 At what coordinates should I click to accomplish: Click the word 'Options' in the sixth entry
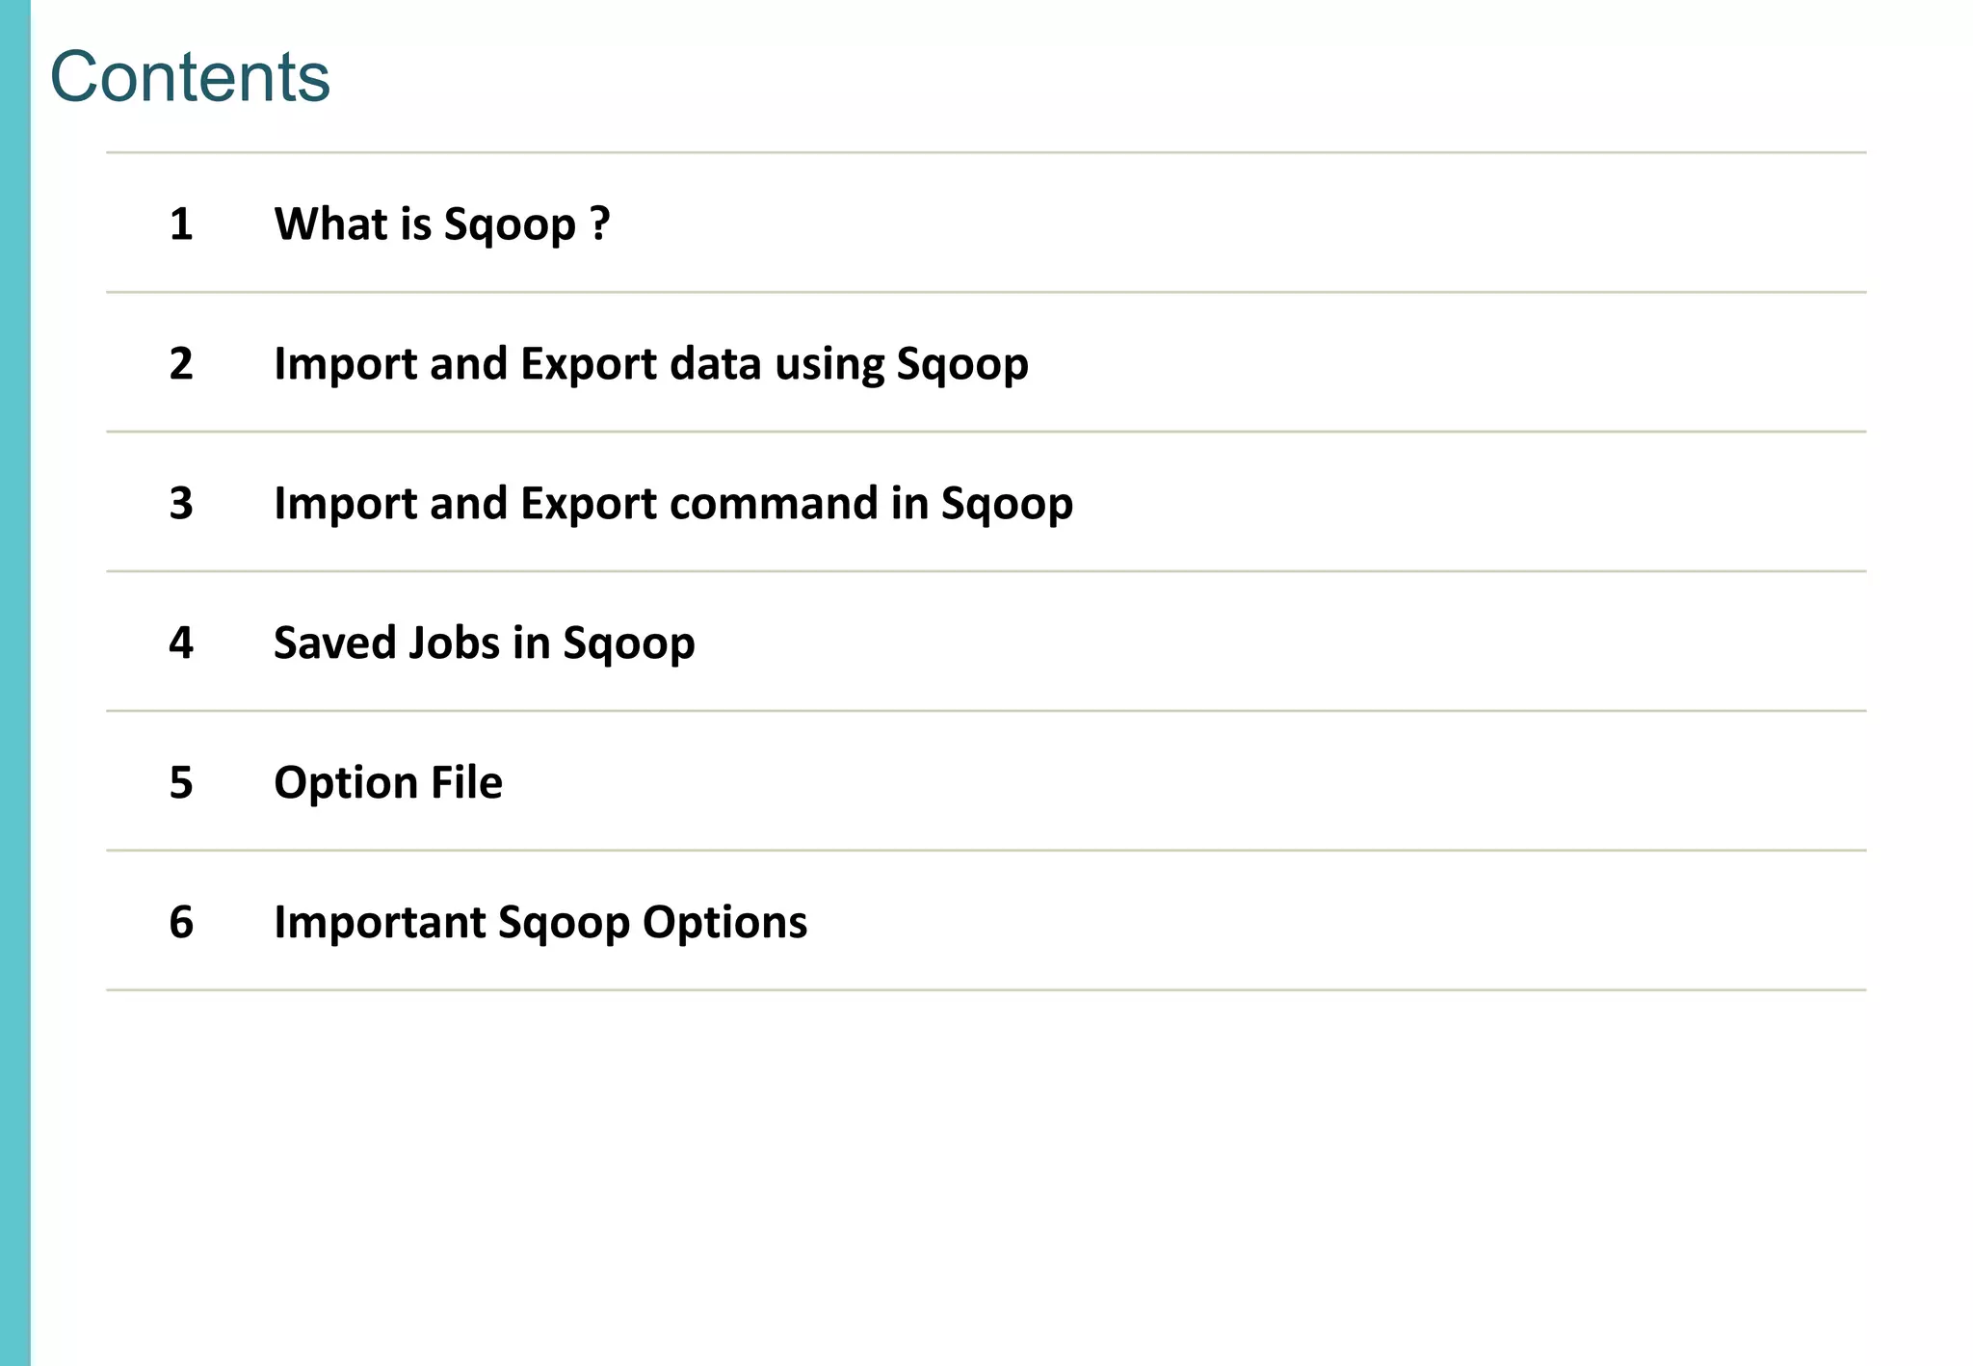pyautogui.click(x=724, y=922)
